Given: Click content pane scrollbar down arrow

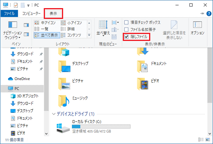Looking at the screenshot, I should coord(210,134).
